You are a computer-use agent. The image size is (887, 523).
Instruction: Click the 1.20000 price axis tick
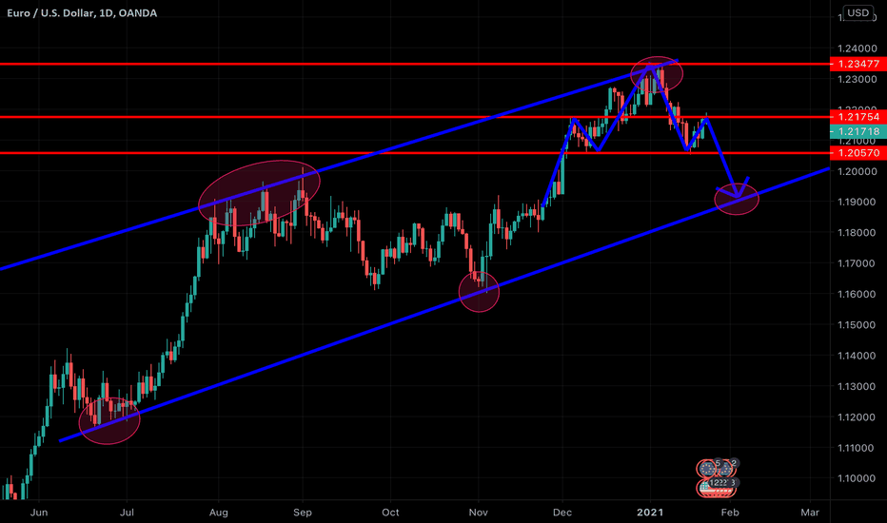[x=857, y=171]
